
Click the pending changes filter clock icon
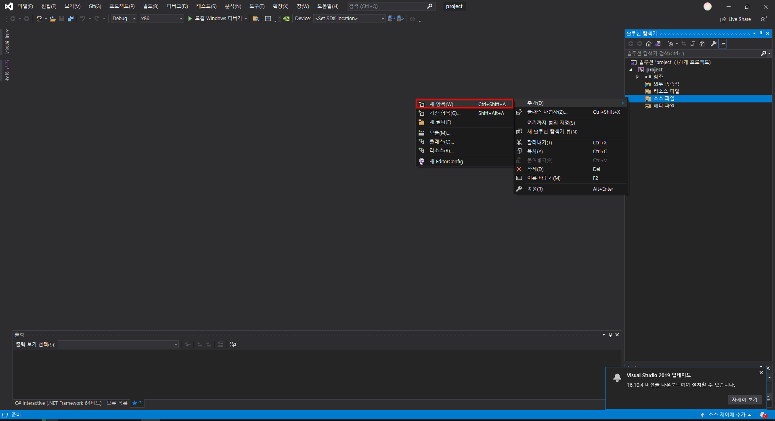[670, 44]
